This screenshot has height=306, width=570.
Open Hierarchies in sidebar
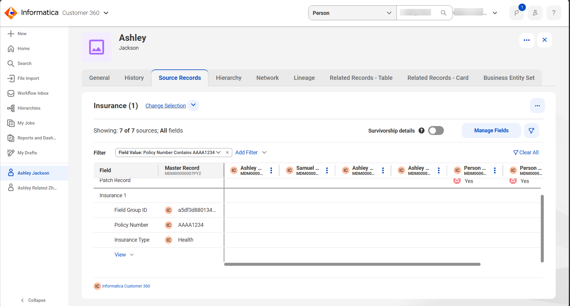(29, 108)
